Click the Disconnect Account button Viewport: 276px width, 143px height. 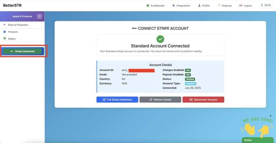pyautogui.click(x=203, y=100)
